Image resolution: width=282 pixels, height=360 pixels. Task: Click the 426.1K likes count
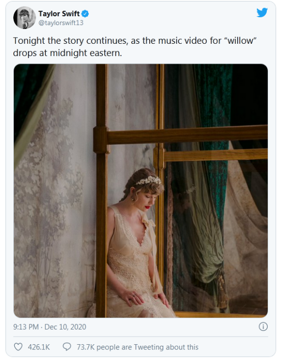pyautogui.click(x=39, y=347)
